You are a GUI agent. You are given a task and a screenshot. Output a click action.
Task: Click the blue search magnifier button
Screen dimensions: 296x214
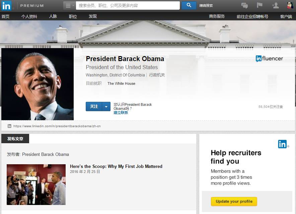(189, 5)
